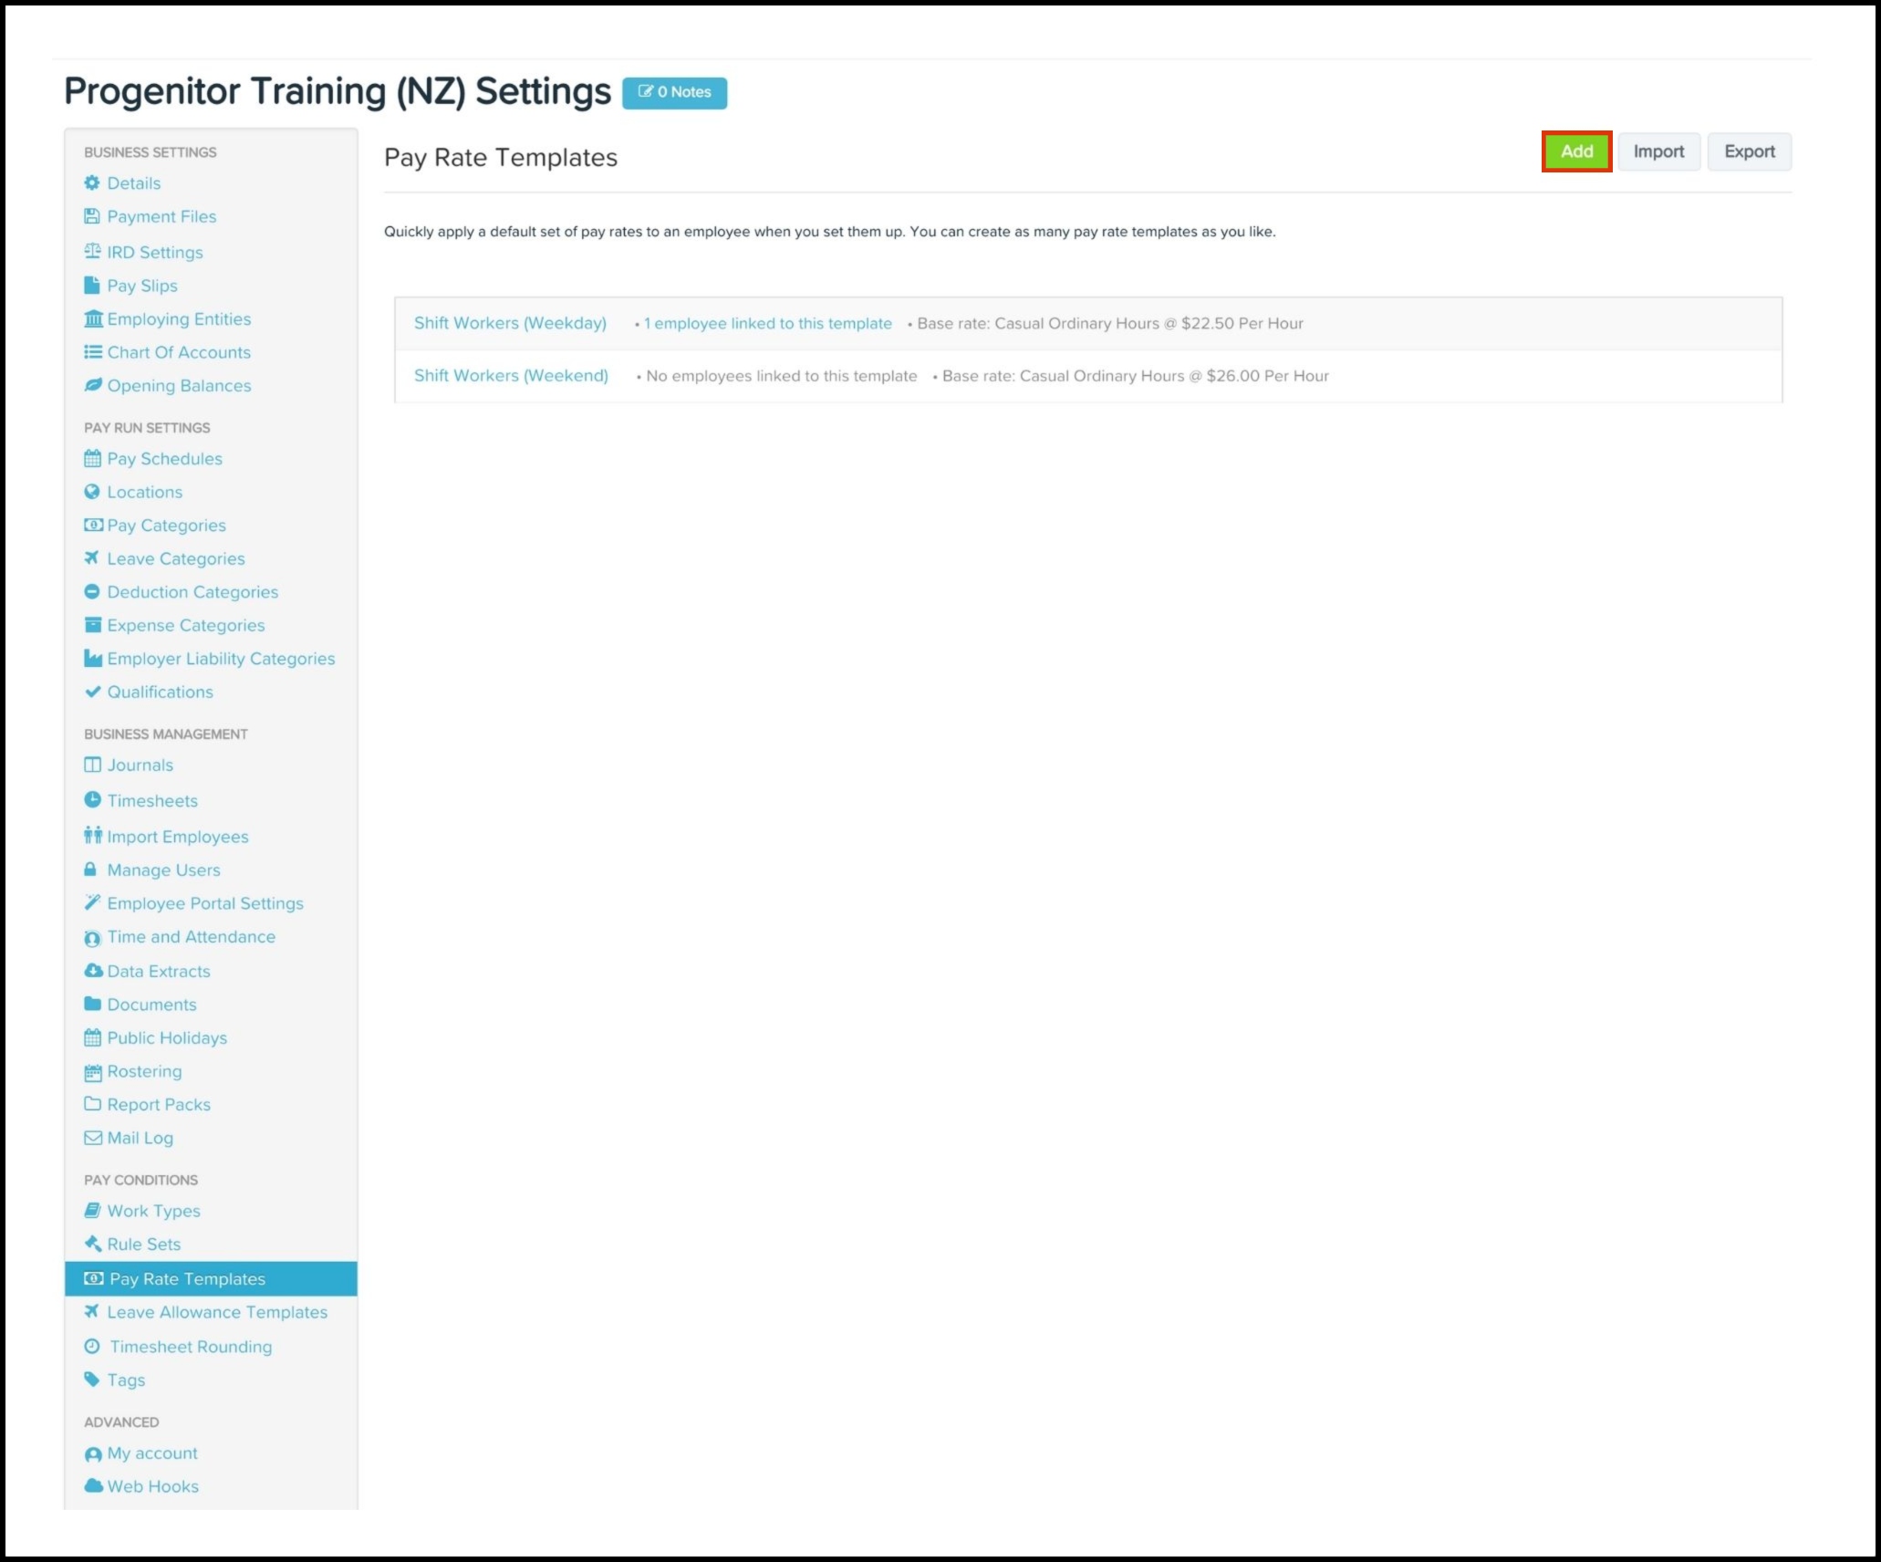Image resolution: width=1881 pixels, height=1562 pixels.
Task: Click the Timesheets clock icon
Action: click(x=92, y=799)
